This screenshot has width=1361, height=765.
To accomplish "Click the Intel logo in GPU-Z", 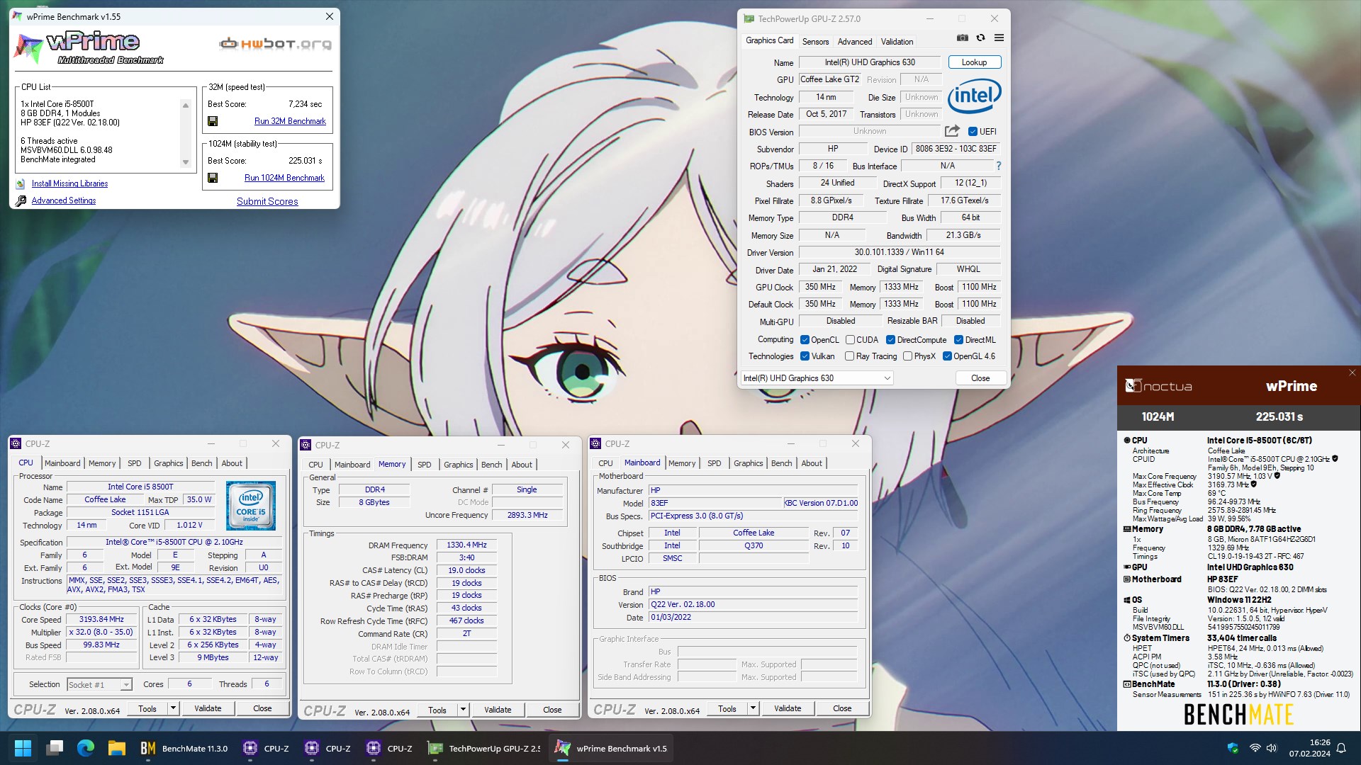I will [x=974, y=96].
